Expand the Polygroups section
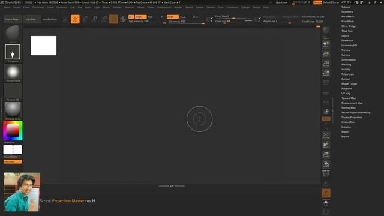This screenshot has height=216, width=384. [347, 74]
